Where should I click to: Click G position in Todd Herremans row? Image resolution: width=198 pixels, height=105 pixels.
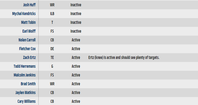[52, 66]
